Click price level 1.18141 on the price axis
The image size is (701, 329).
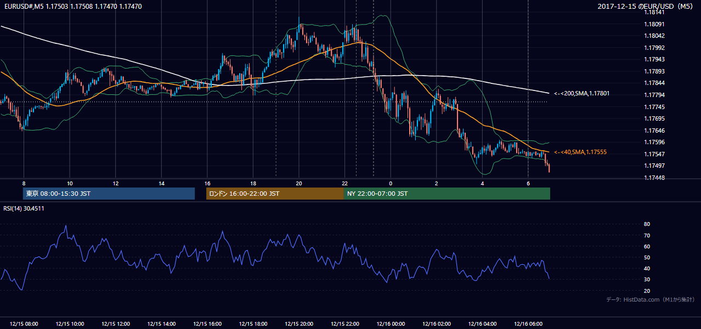[654, 12]
